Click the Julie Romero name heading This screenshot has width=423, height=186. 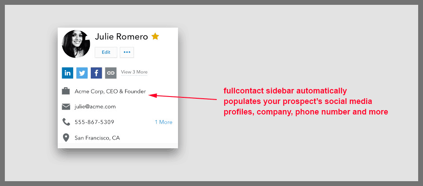121,36
